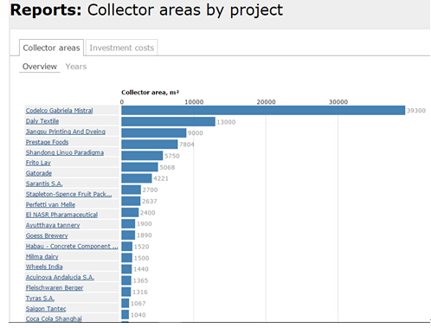Click the Prestage Foods 7804 bar
Viewport: 431px width, 328px height.
(x=150, y=145)
